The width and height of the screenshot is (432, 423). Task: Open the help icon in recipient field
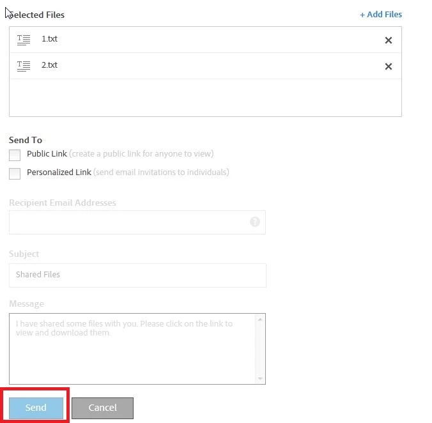tap(254, 222)
